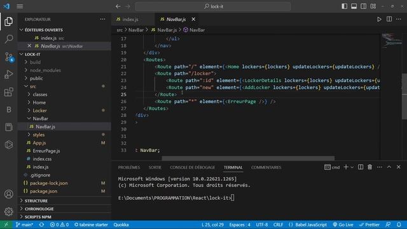The image size is (407, 229).
Task: Add a new terminal with plus icon
Action: 346,167
